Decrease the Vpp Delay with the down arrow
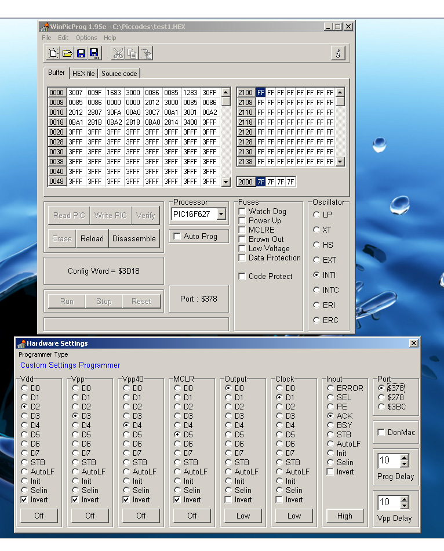This screenshot has height=551, width=444. click(405, 506)
